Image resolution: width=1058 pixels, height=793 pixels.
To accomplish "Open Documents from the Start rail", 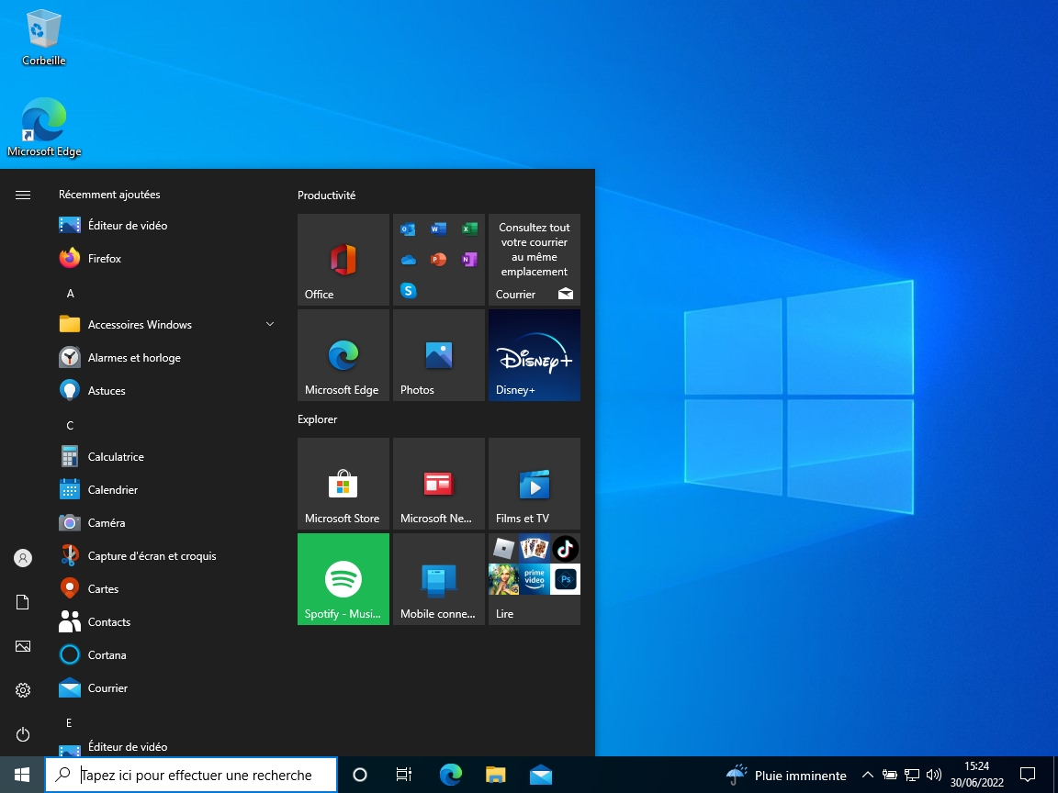I will (x=23, y=602).
